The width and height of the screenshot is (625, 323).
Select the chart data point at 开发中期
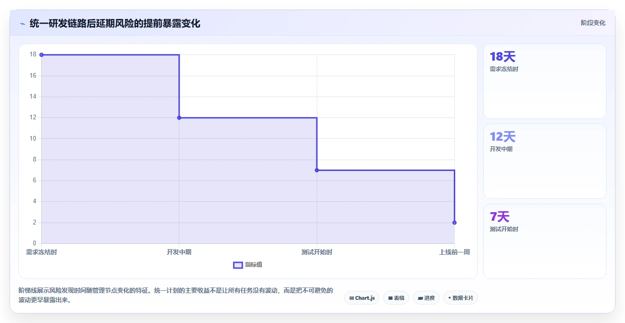(x=179, y=117)
